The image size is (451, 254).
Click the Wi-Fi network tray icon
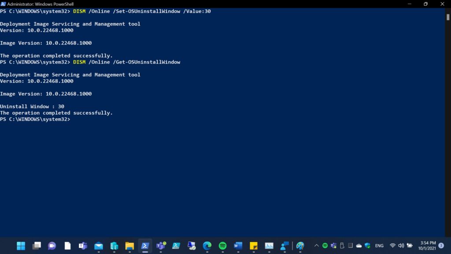click(392, 246)
